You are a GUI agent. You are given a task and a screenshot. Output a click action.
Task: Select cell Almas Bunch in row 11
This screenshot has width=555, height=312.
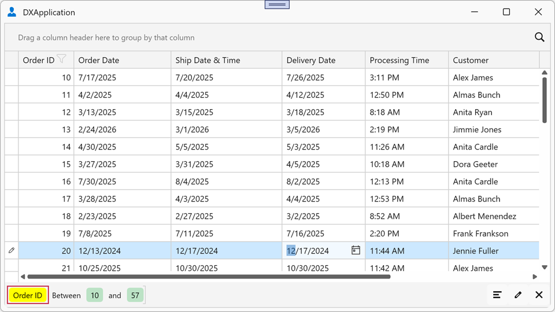[494, 94]
